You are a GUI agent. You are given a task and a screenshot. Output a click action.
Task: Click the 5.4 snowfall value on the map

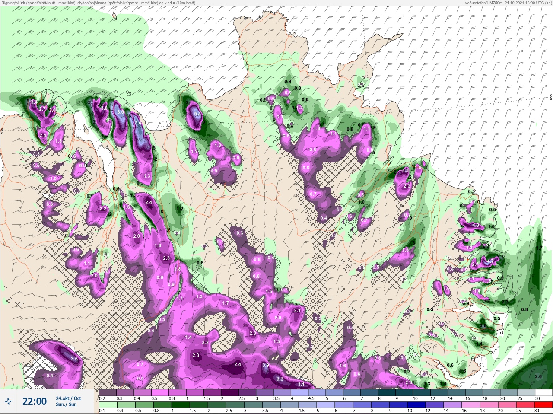coord(198,114)
